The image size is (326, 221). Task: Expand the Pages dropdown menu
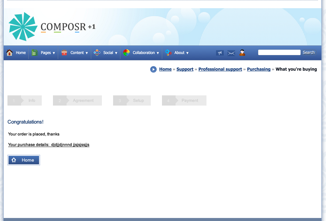tap(48, 53)
